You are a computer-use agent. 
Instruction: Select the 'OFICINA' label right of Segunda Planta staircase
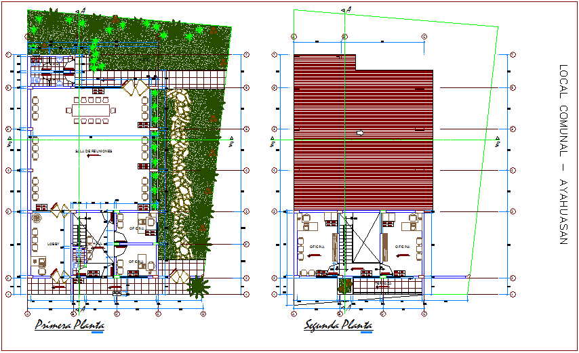coord(403,247)
